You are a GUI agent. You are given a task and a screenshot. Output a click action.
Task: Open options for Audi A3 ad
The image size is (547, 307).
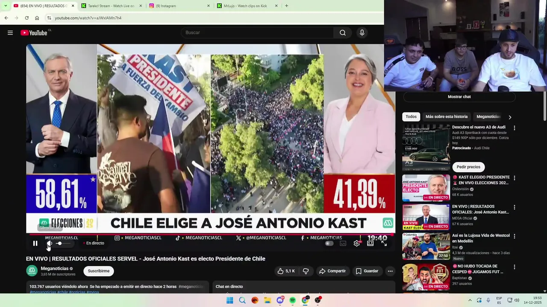[x=515, y=128]
